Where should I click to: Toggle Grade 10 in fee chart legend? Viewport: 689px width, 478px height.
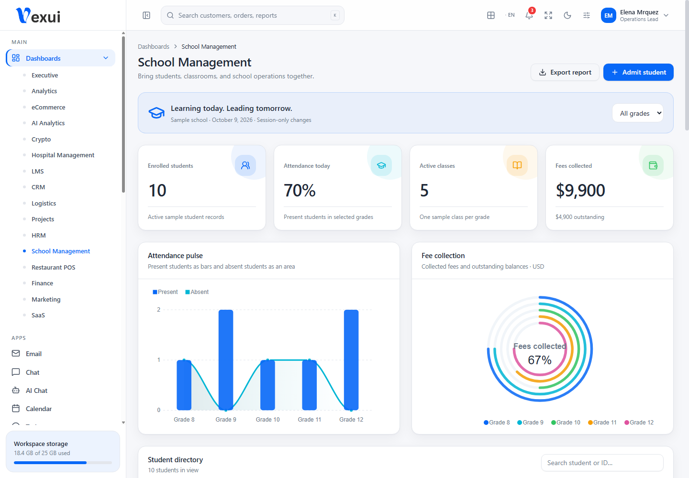pyautogui.click(x=566, y=423)
